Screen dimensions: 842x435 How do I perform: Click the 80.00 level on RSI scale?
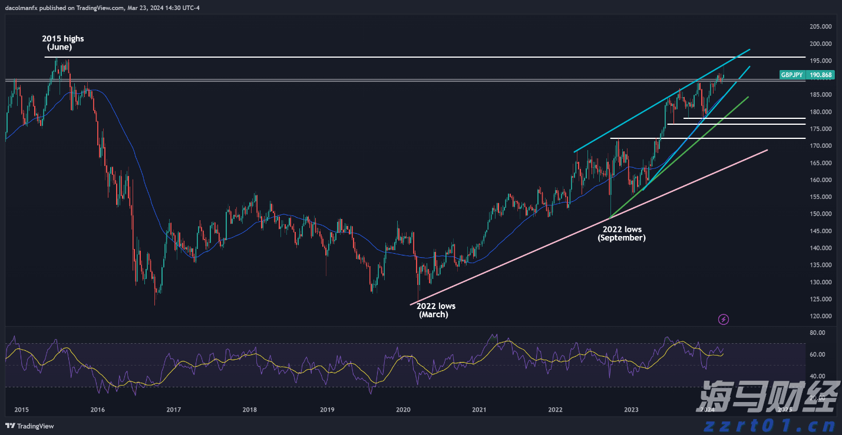click(817, 333)
